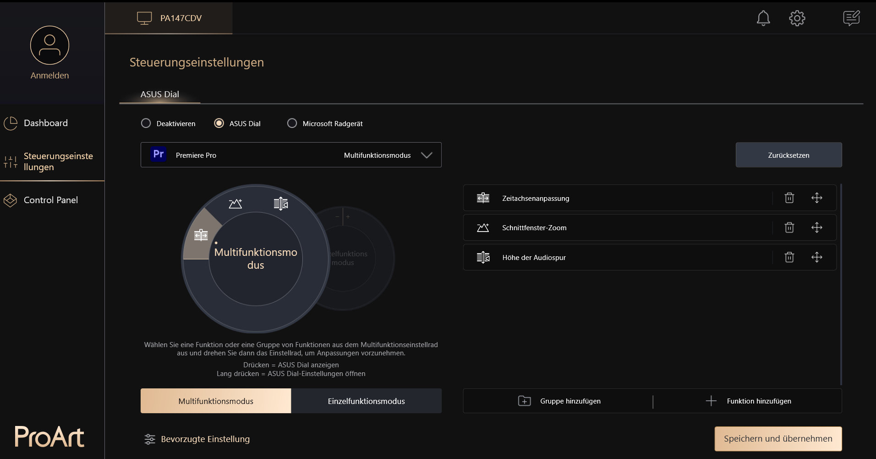Click the user profile avatar

tap(49, 45)
